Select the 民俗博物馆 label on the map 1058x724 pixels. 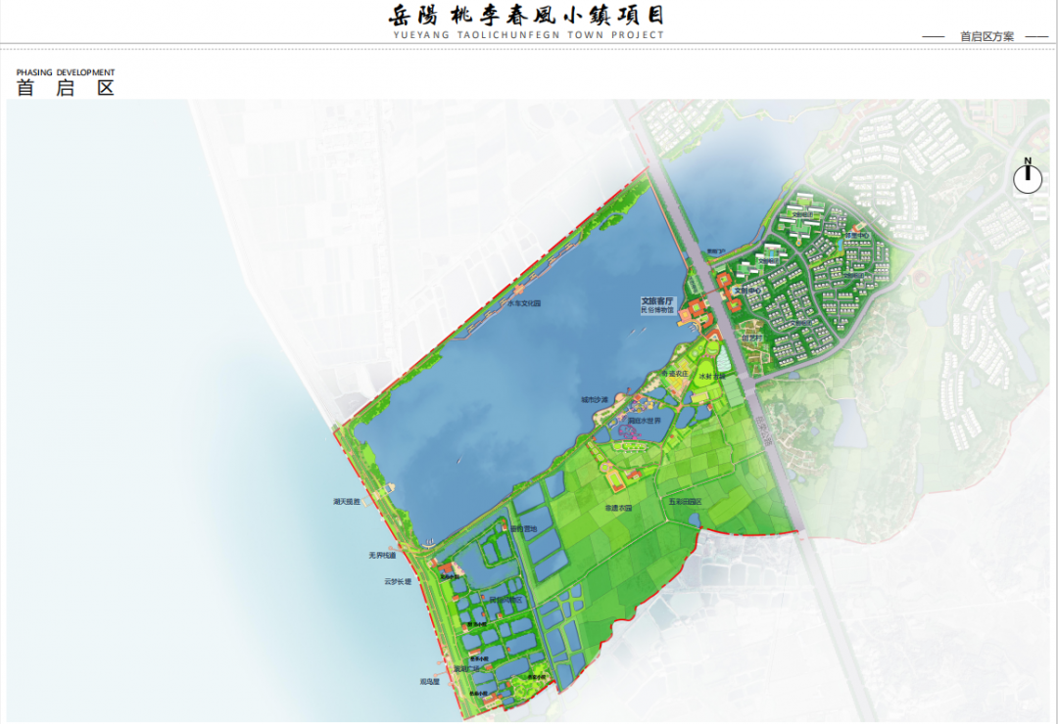tap(658, 310)
